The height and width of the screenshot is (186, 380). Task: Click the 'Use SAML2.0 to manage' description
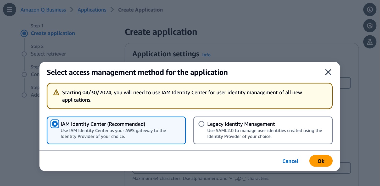(x=265, y=134)
